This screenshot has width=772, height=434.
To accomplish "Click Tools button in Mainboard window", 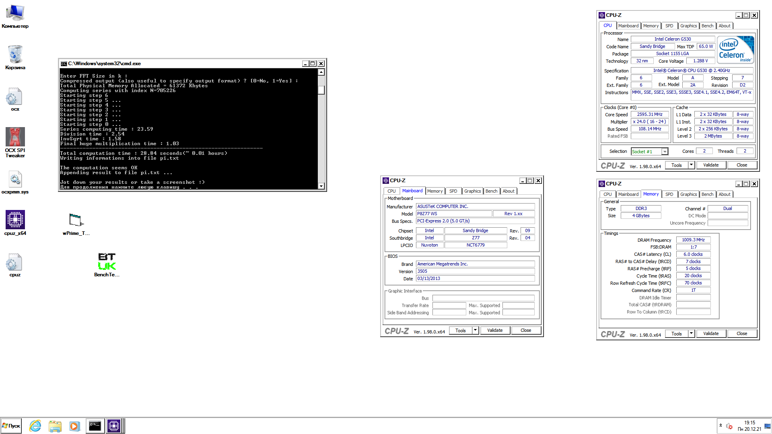I will (461, 330).
